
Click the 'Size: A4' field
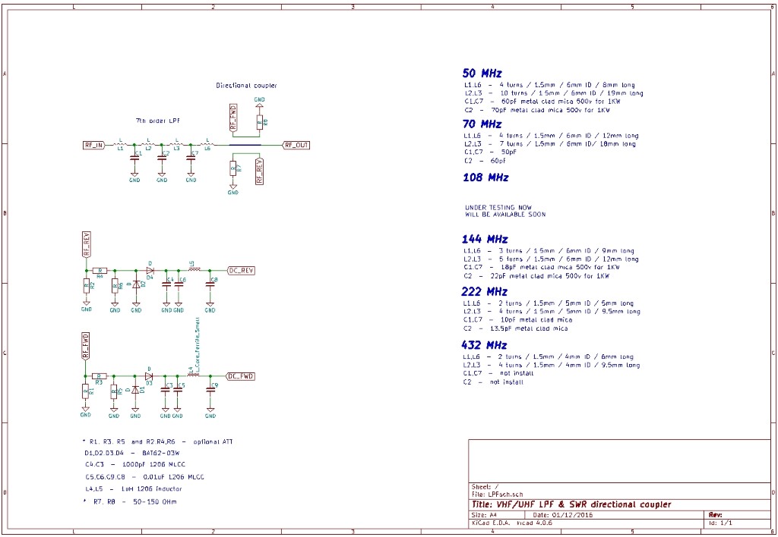[484, 515]
